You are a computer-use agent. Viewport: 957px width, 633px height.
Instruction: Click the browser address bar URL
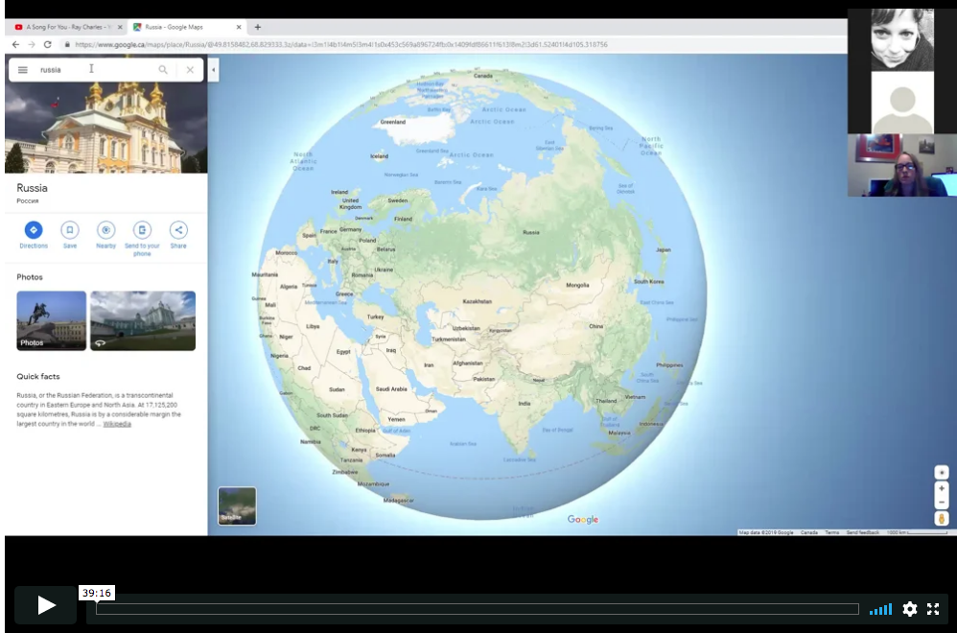point(340,44)
